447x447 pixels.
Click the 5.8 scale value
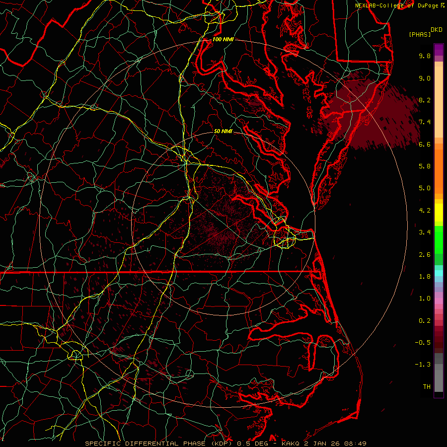425,166
